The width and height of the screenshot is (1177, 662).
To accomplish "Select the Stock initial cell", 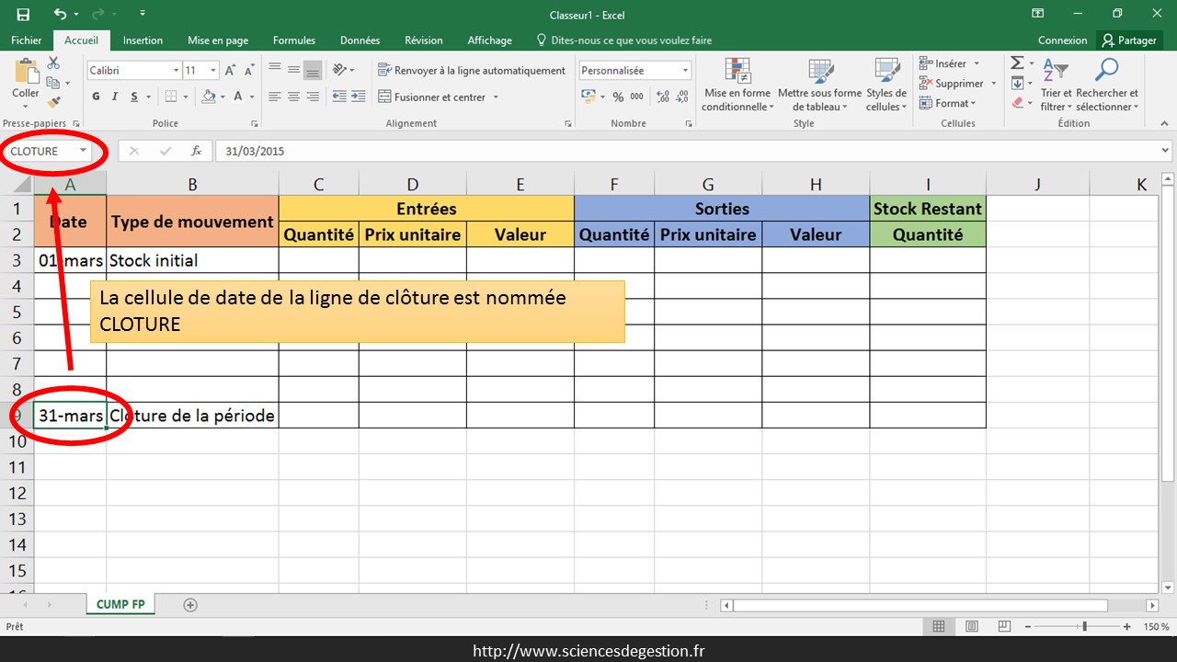I will [x=192, y=260].
